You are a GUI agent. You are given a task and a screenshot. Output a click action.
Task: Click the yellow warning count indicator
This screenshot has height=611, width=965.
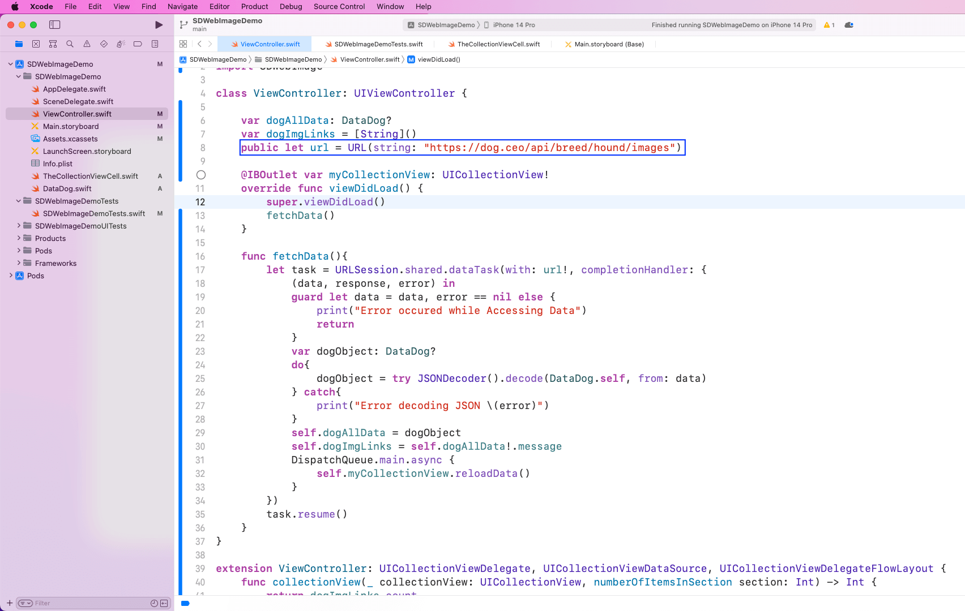829,25
